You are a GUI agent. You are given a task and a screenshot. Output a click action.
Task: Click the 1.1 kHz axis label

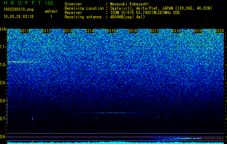3,47
